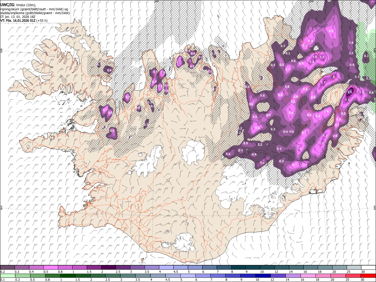Click the 'slydda/snjókoma (grátt/bleikt/grænt - mm/1klst)' line
The image size is (376, 282).
pos(34,13)
